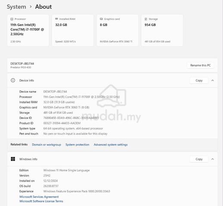Image resolution: width=223 pixels, height=206 pixels.
Task: Open Advanced system settings link
Action: (111, 145)
